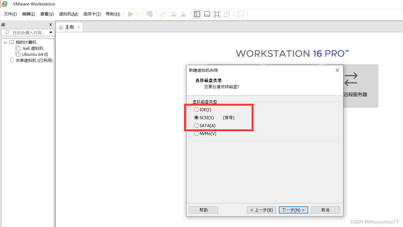Select the 我的计算机 tree item
403x227 pixels.
click(x=26, y=42)
